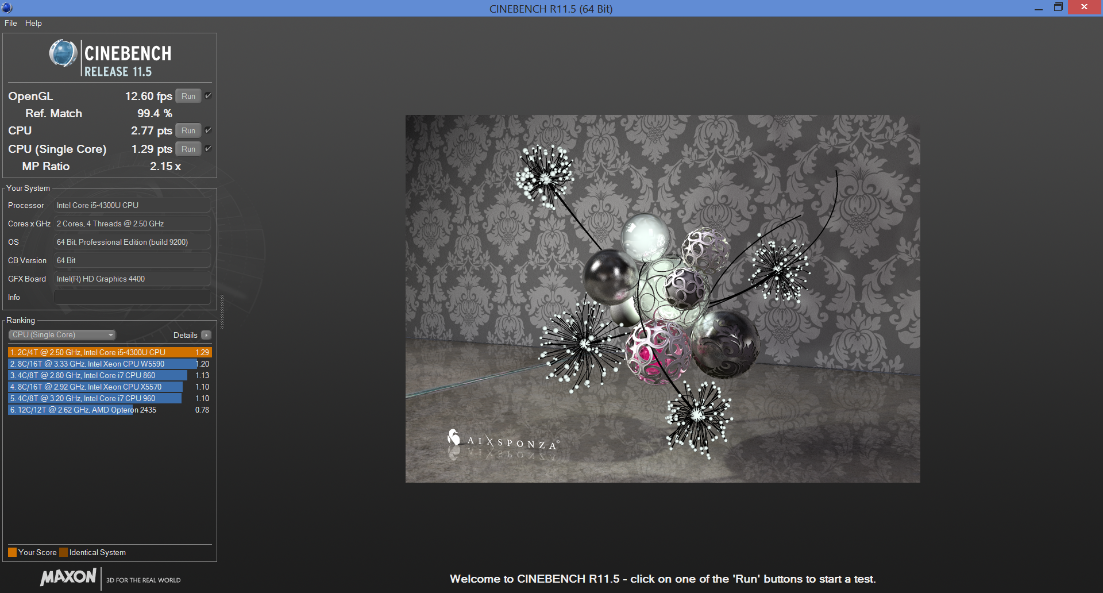
Task: Click the panel splitter grip handle
Action: tap(222, 311)
